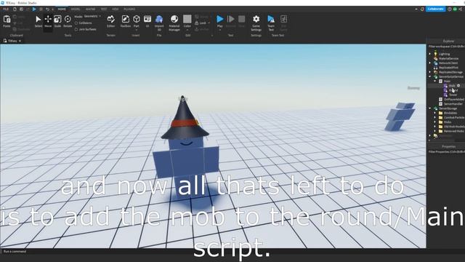Switch to the PLUGINS ribbon tab
Viewport: 465px width, 262px height.
[x=129, y=9]
